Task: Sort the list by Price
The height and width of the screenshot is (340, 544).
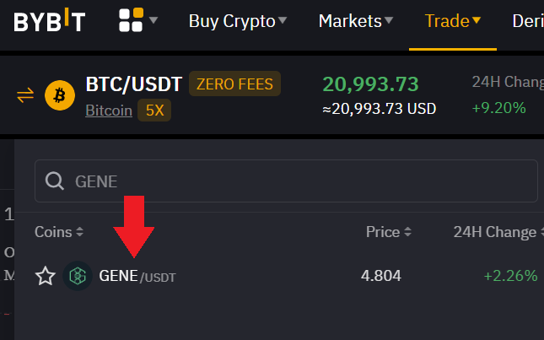Action: tap(389, 232)
